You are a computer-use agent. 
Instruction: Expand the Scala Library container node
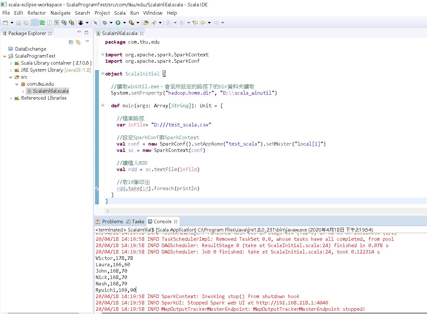11,63
